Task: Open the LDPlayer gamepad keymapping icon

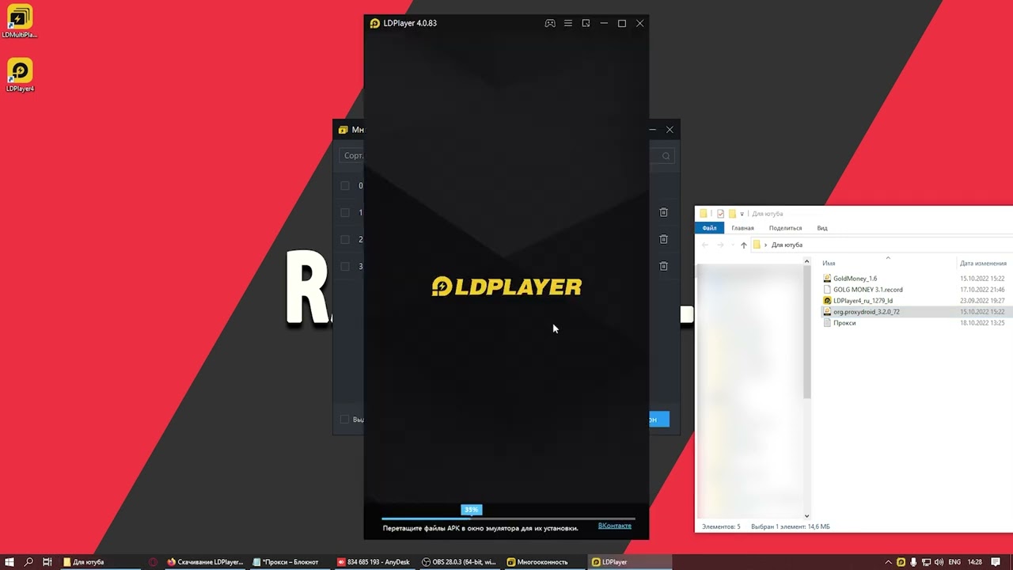Action: [x=550, y=24]
